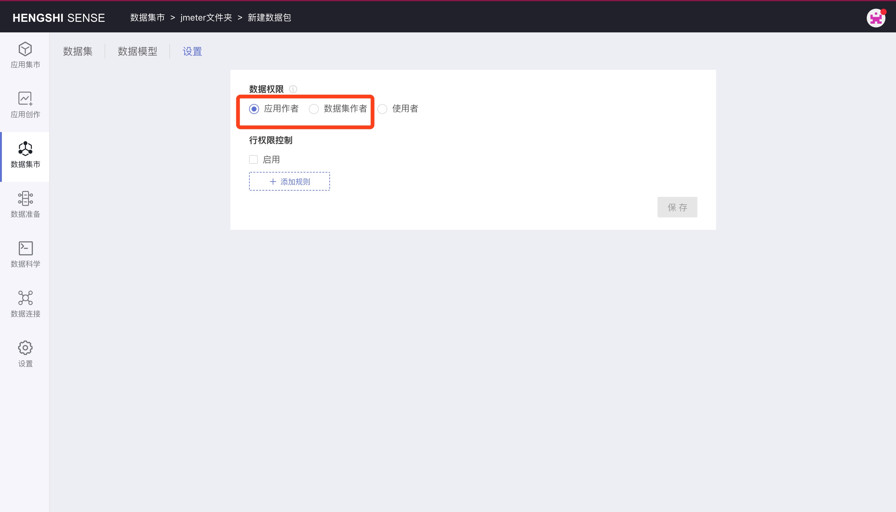Click the 添加规则 button

289,182
